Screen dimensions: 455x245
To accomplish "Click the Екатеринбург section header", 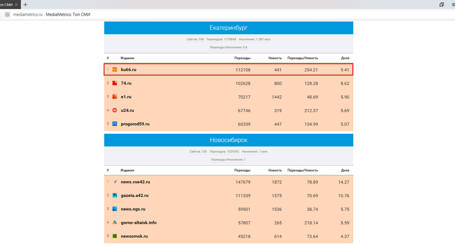I will [228, 28].
